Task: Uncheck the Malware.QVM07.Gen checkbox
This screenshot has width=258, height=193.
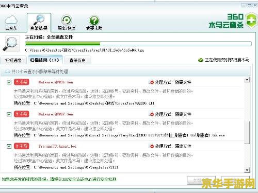Action: click(x=9, y=114)
